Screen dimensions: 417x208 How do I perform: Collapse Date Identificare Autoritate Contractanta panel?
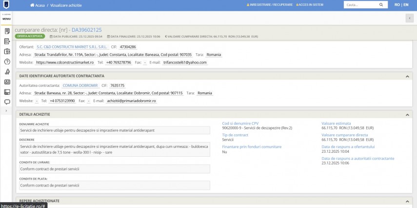[407, 76]
